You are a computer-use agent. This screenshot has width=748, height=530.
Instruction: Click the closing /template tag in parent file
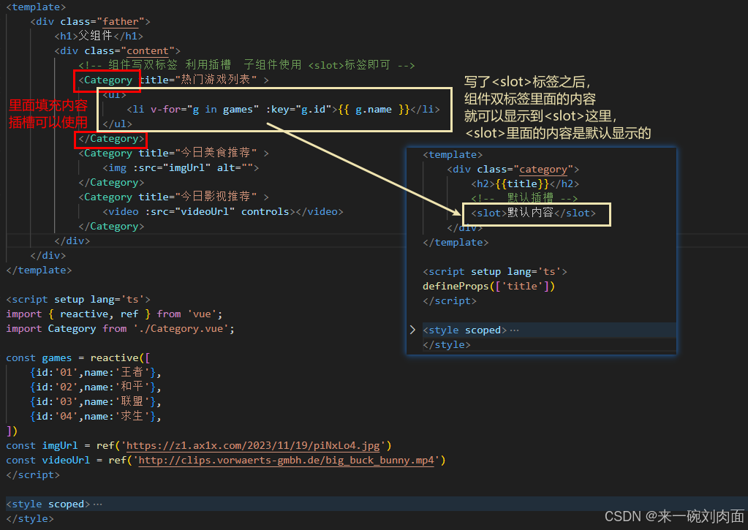pyautogui.click(x=39, y=270)
